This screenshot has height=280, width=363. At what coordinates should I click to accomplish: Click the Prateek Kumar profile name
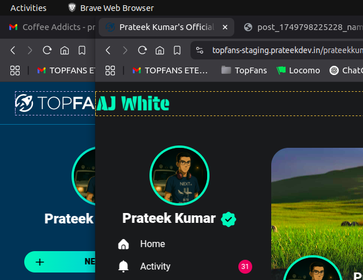[169, 218]
